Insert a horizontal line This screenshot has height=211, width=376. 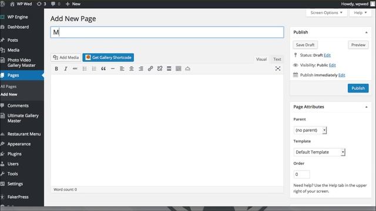click(113, 69)
